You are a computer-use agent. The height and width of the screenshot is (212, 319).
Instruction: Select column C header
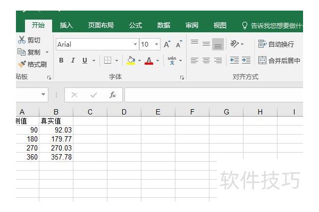pos(90,112)
